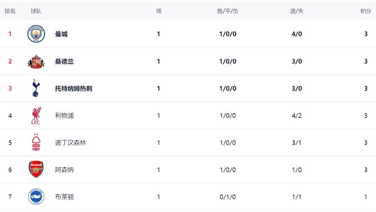Open team name 桑德兰
The width and height of the screenshot is (376, 212).
click(64, 61)
